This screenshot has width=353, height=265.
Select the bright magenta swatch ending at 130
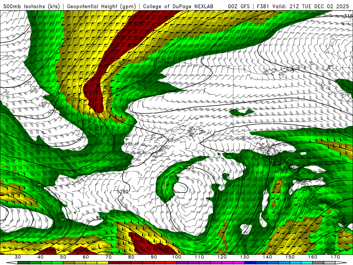pyautogui.click(x=239, y=263)
